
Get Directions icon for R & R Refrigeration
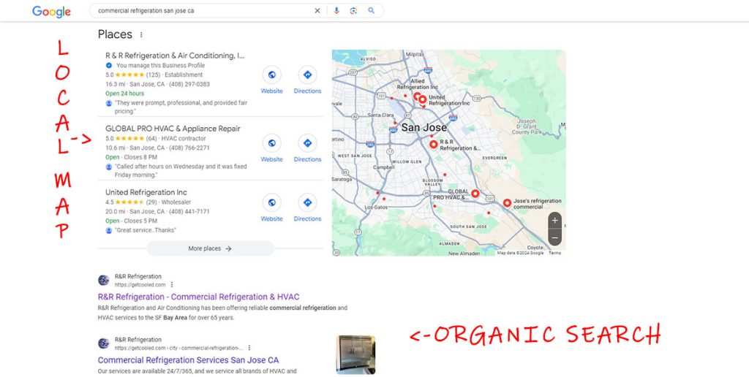tap(308, 75)
